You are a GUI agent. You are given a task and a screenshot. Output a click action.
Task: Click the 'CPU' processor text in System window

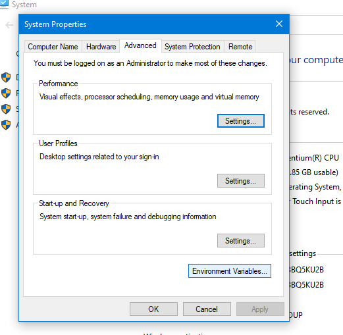click(331, 158)
